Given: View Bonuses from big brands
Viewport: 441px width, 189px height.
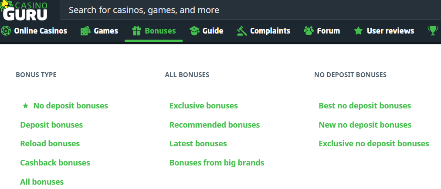Looking at the screenshot, I should pos(217,163).
